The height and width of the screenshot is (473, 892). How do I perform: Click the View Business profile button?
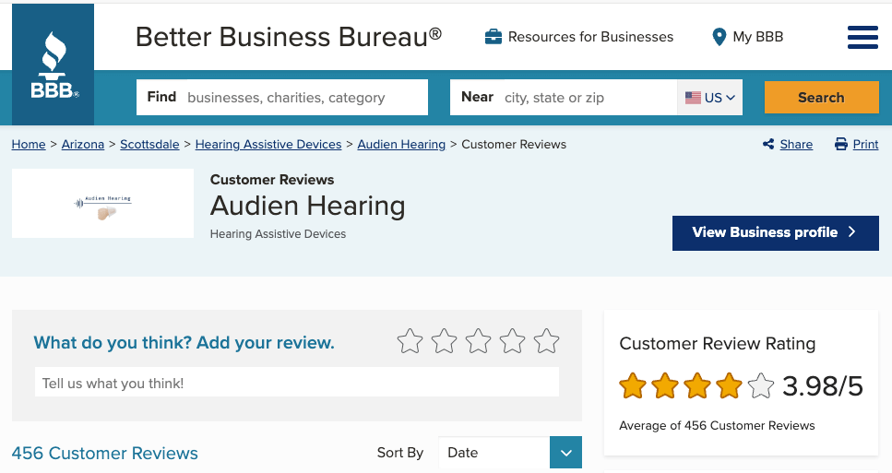[775, 232]
